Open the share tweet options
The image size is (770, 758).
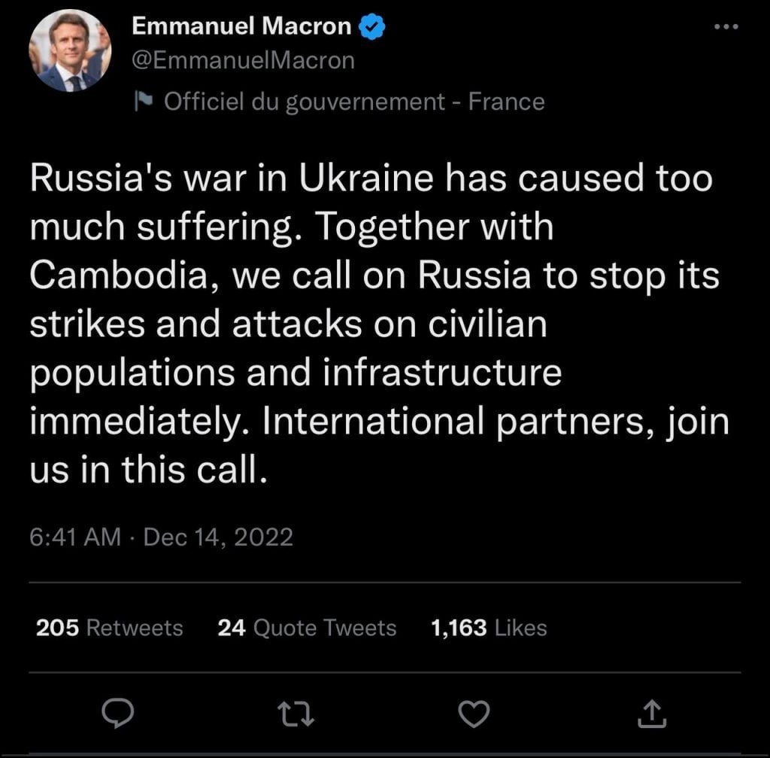point(652,712)
